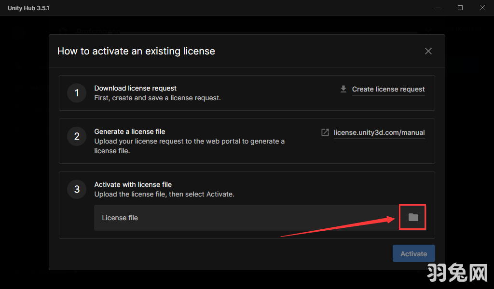Screen dimensions: 494x289
Task: Close the Unity Hub window
Action: tap(482, 8)
